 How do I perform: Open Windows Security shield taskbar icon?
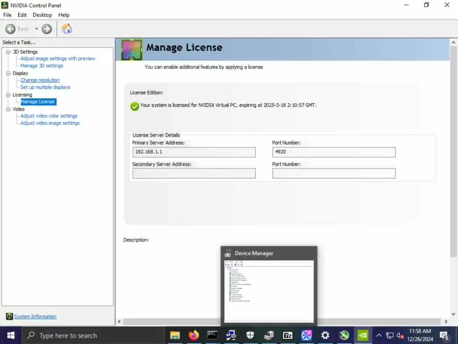point(250,335)
